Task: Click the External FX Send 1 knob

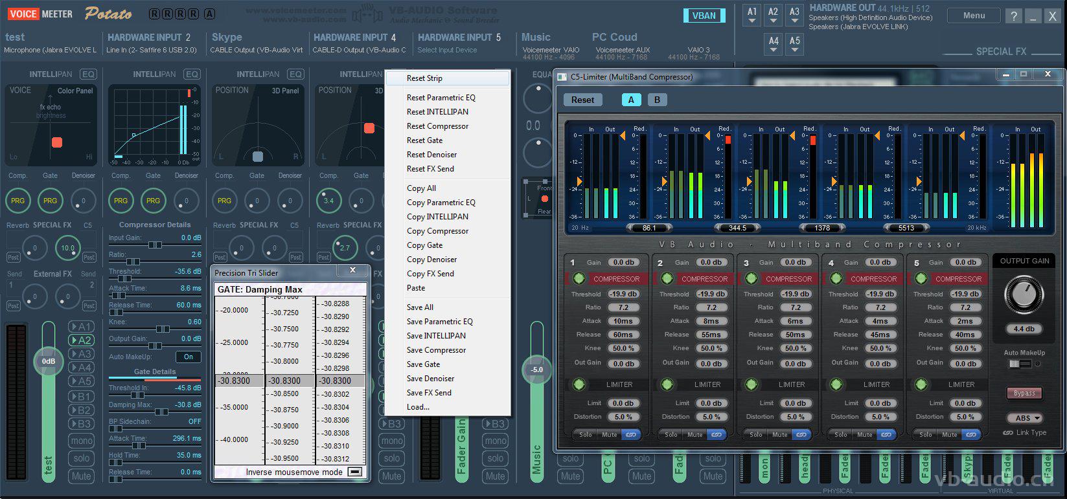Action: (34, 297)
